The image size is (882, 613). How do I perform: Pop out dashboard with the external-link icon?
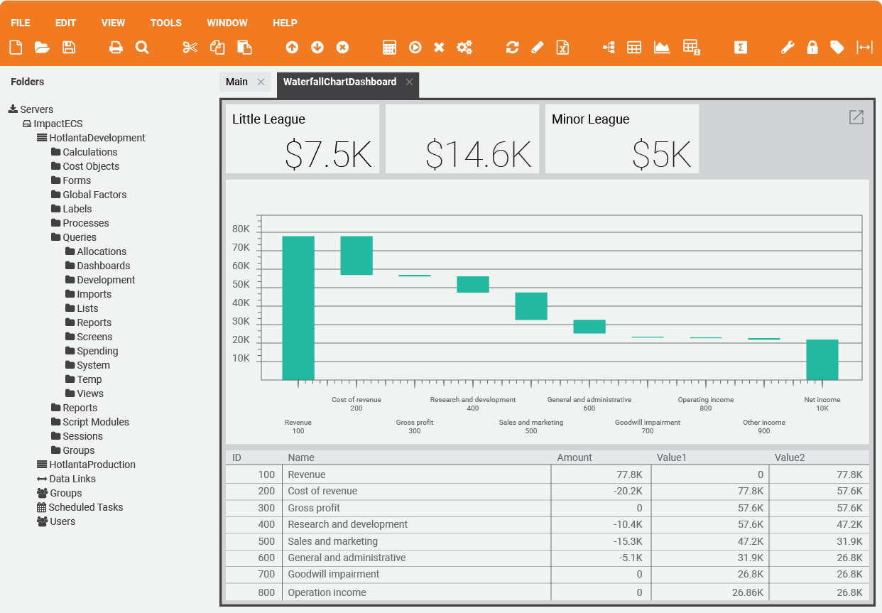856,117
